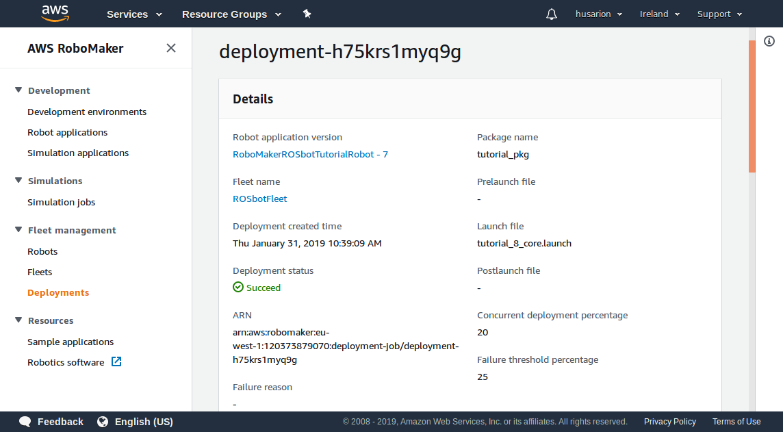
Task: Click the deployment created time value
Action: click(307, 243)
